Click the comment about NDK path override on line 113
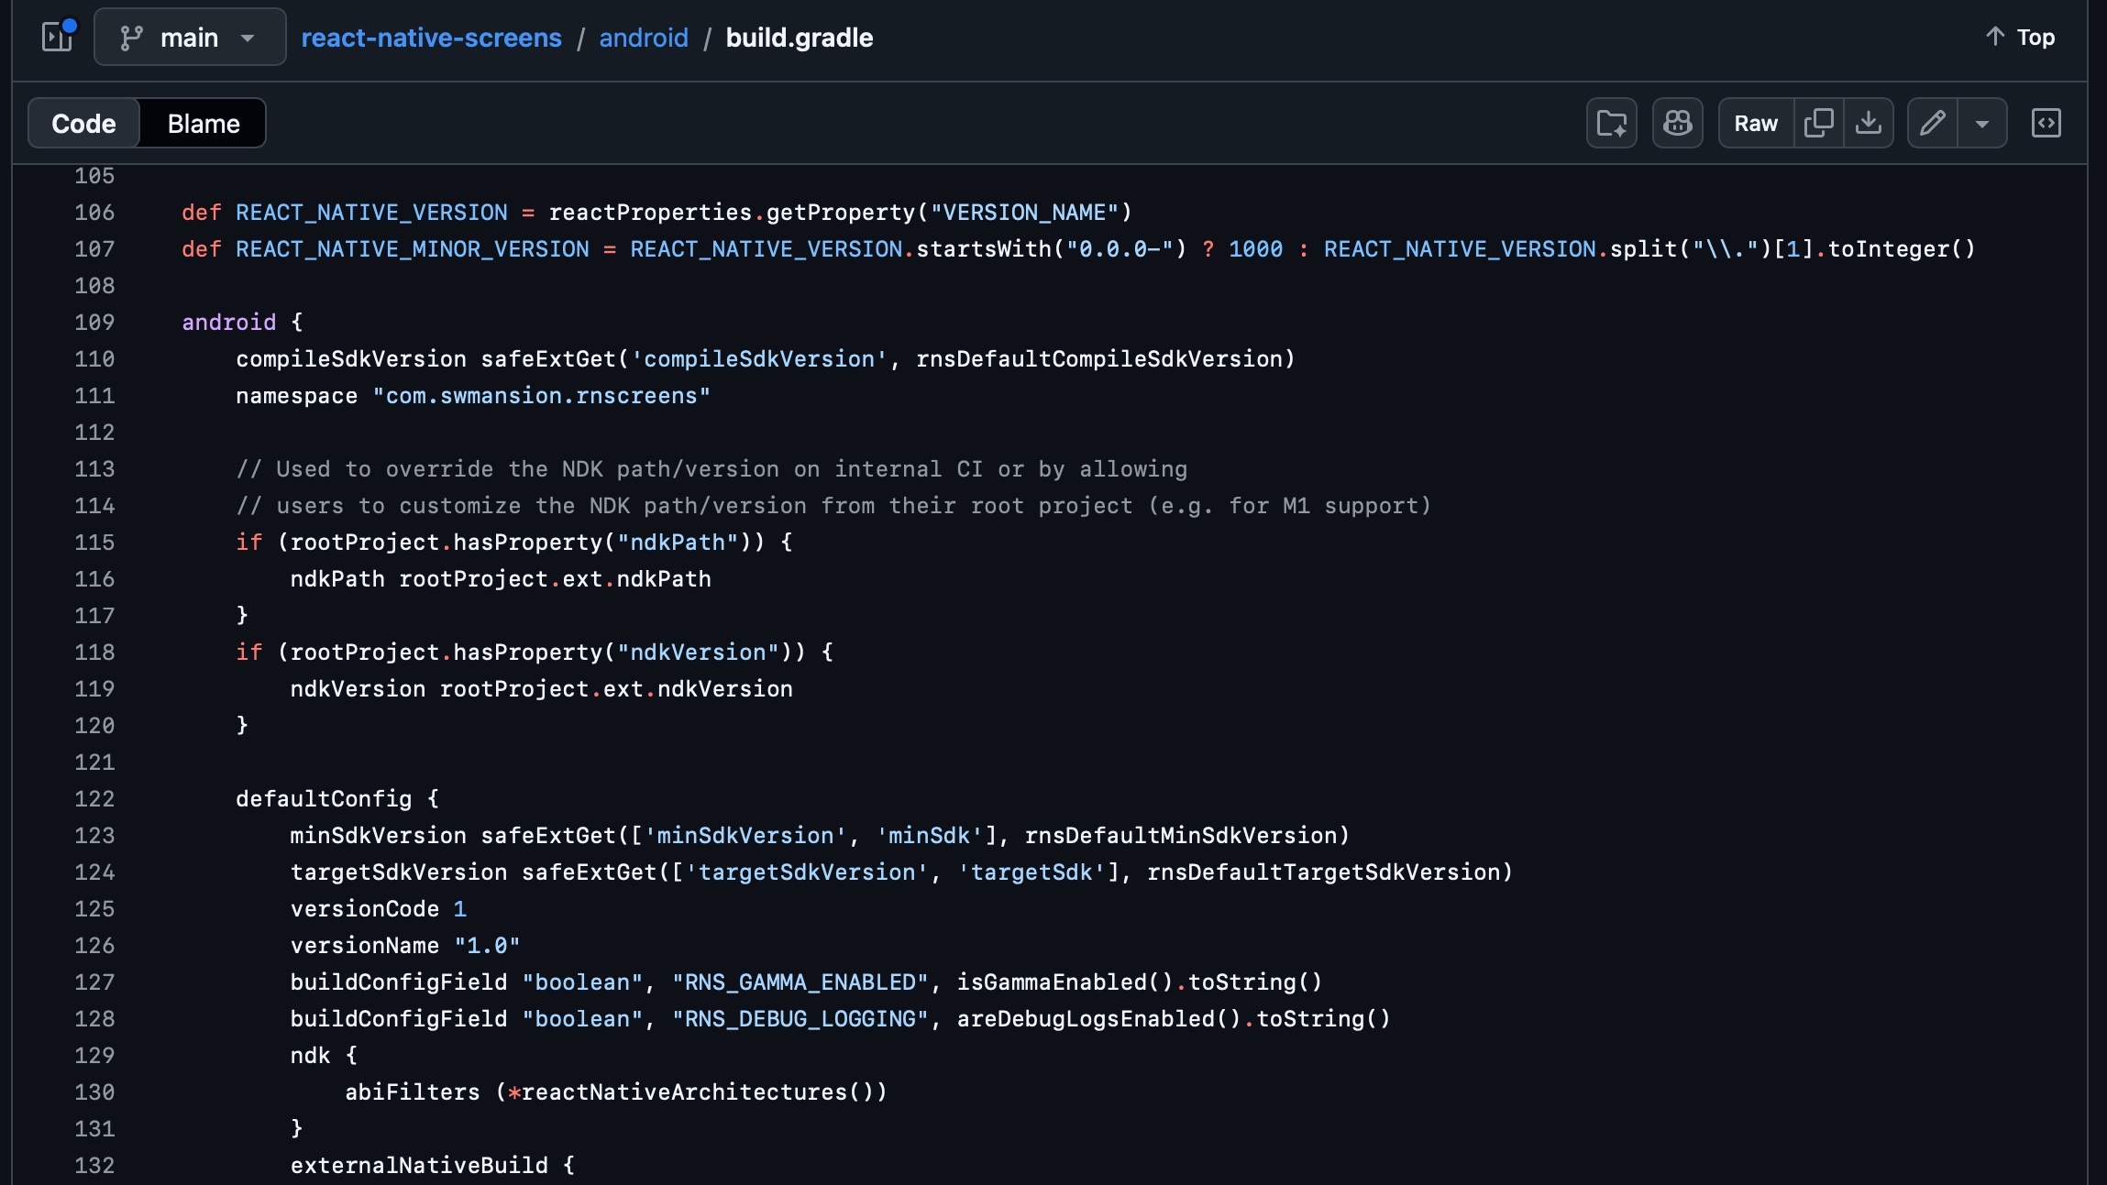Viewport: 2107px width, 1185px height. coord(712,469)
